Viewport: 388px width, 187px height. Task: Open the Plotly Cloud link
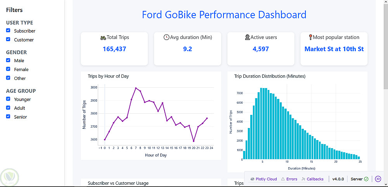point(266,179)
